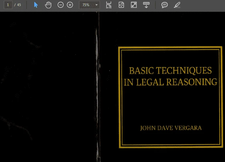225x162 pixels.
Task: Select the highlighter pen tool
Action: click(x=177, y=5)
